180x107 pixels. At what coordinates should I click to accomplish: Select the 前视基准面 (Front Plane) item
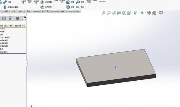click(x=4, y=40)
